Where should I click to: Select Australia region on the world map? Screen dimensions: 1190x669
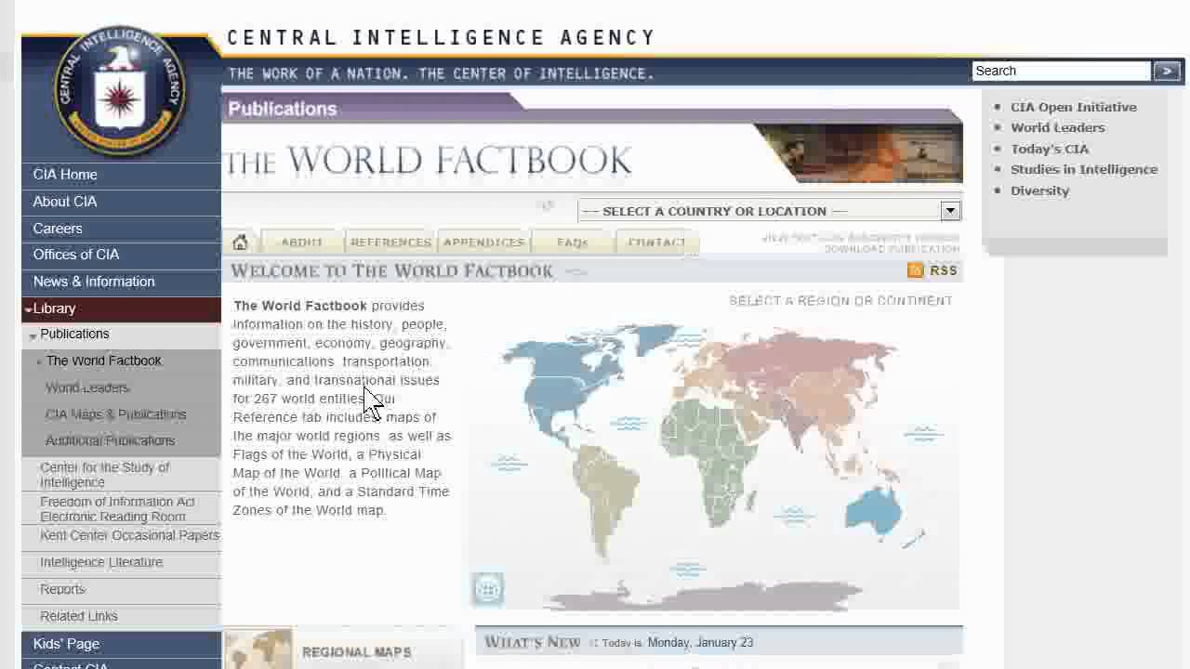click(874, 510)
